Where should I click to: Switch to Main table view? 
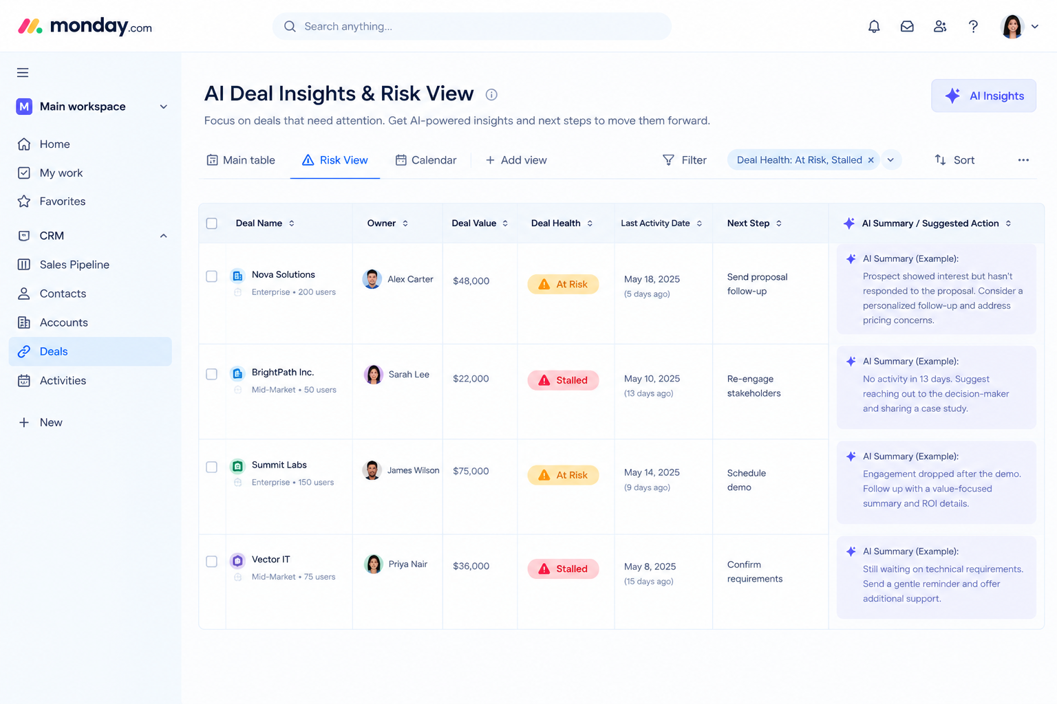click(241, 160)
